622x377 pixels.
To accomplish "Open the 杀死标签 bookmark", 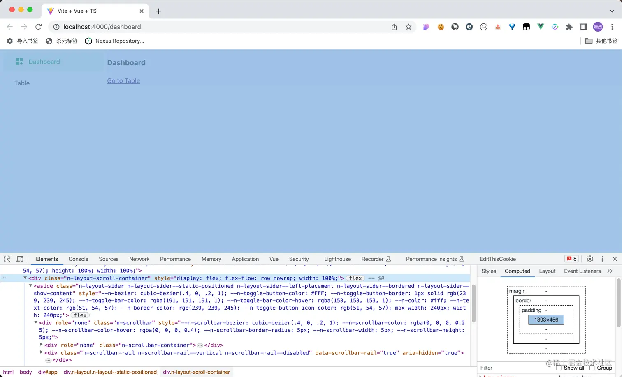I will 62,41.
